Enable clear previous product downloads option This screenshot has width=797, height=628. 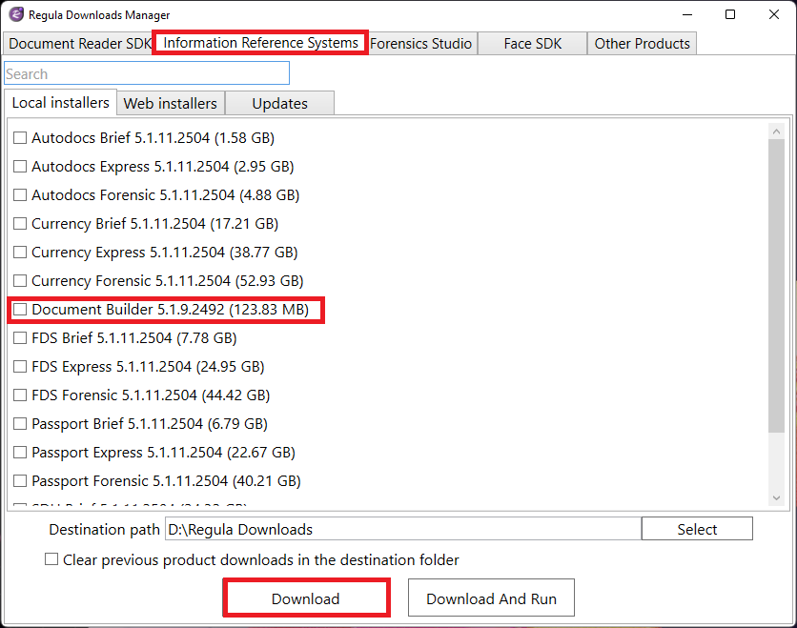51,559
